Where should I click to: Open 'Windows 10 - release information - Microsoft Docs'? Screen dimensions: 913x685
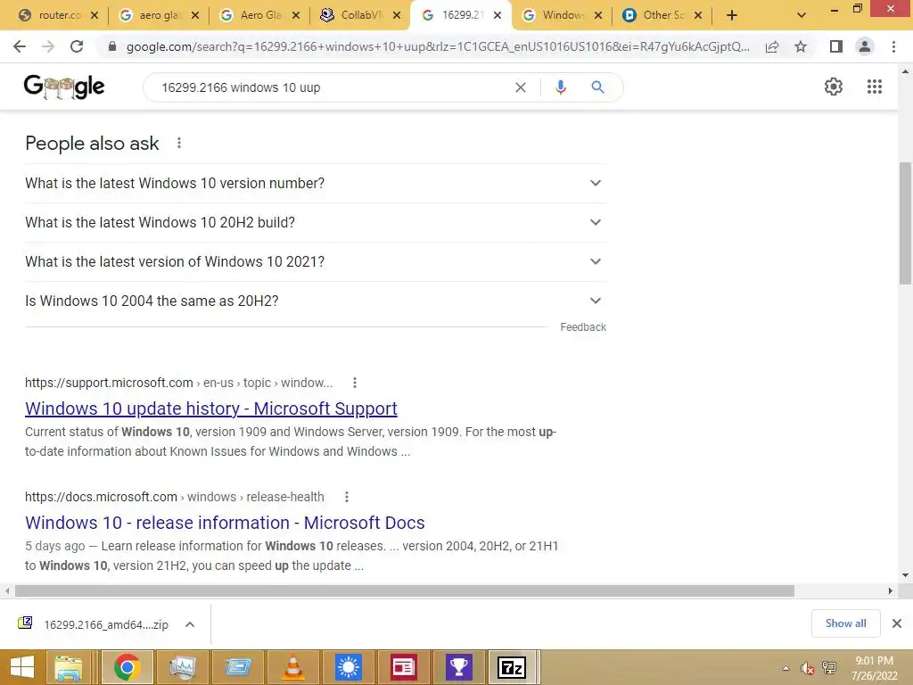(225, 523)
